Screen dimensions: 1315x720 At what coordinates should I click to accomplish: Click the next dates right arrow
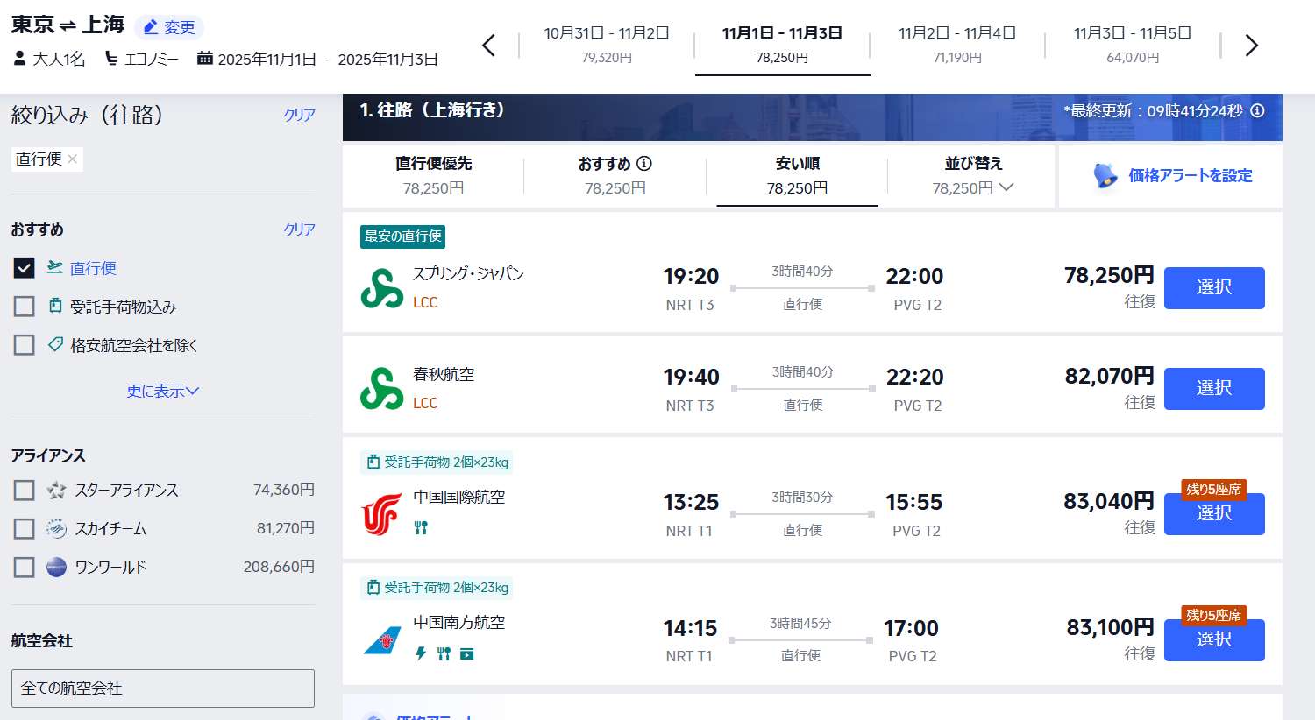tap(1251, 46)
